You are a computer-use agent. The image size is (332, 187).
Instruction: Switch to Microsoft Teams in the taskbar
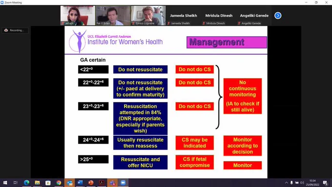coord(112,183)
